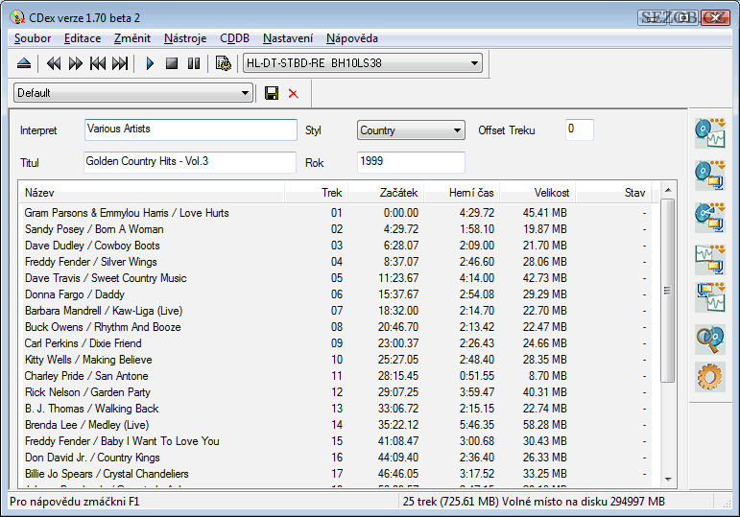The image size is (740, 517).
Task: Query remote CDDB with magnifier disc icon
Action: point(710,340)
